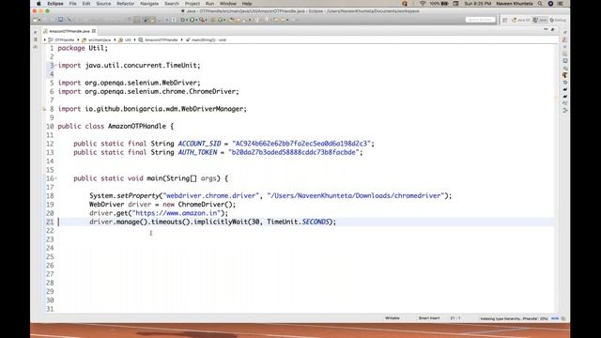Image resolution: width=601 pixels, height=338 pixels.
Task: Open the Eclipse application menu
Action: point(55,4)
